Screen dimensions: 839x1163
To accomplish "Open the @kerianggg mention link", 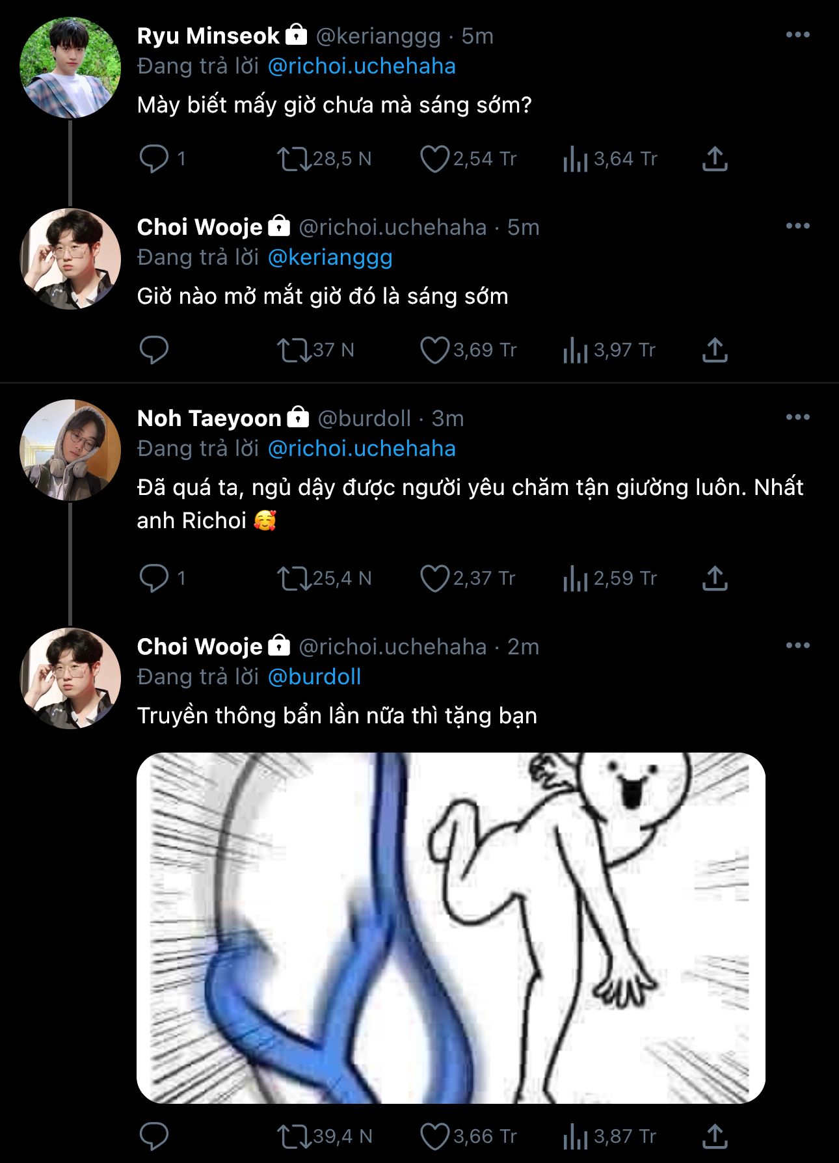I will click(x=330, y=258).
